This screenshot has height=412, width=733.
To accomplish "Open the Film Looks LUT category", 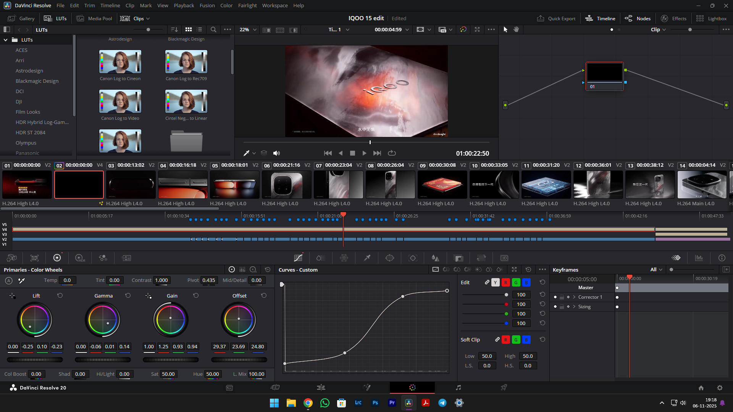I will click(28, 112).
